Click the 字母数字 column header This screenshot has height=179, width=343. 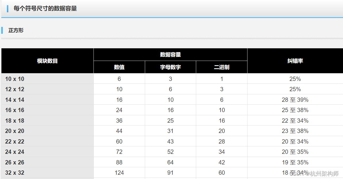pyautogui.click(x=170, y=67)
